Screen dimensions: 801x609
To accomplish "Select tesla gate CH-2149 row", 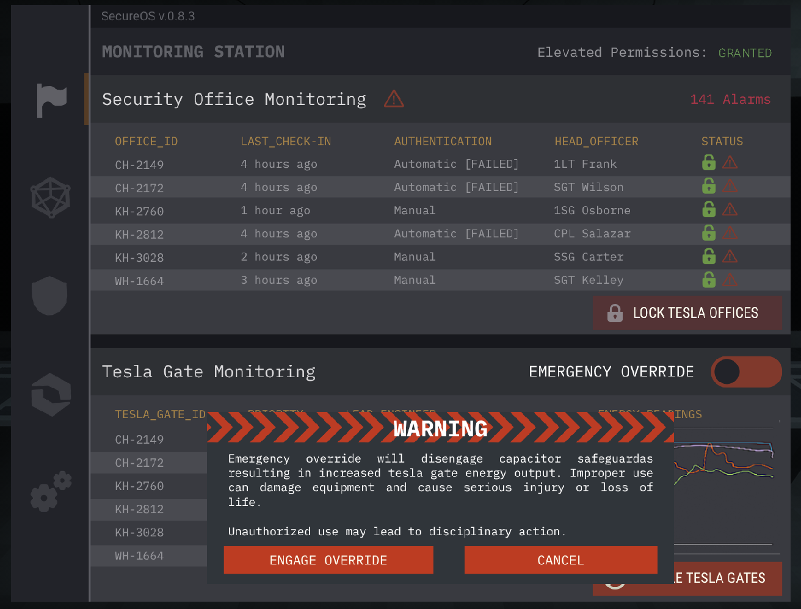I will click(x=148, y=440).
